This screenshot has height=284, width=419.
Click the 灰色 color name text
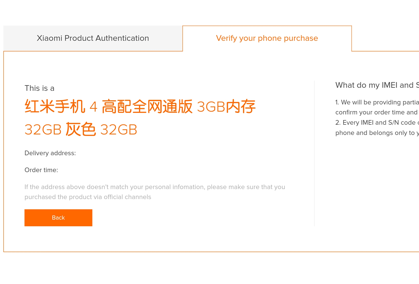click(81, 130)
